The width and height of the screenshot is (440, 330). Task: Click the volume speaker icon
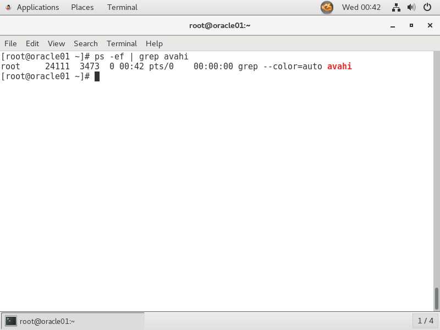coord(411,7)
